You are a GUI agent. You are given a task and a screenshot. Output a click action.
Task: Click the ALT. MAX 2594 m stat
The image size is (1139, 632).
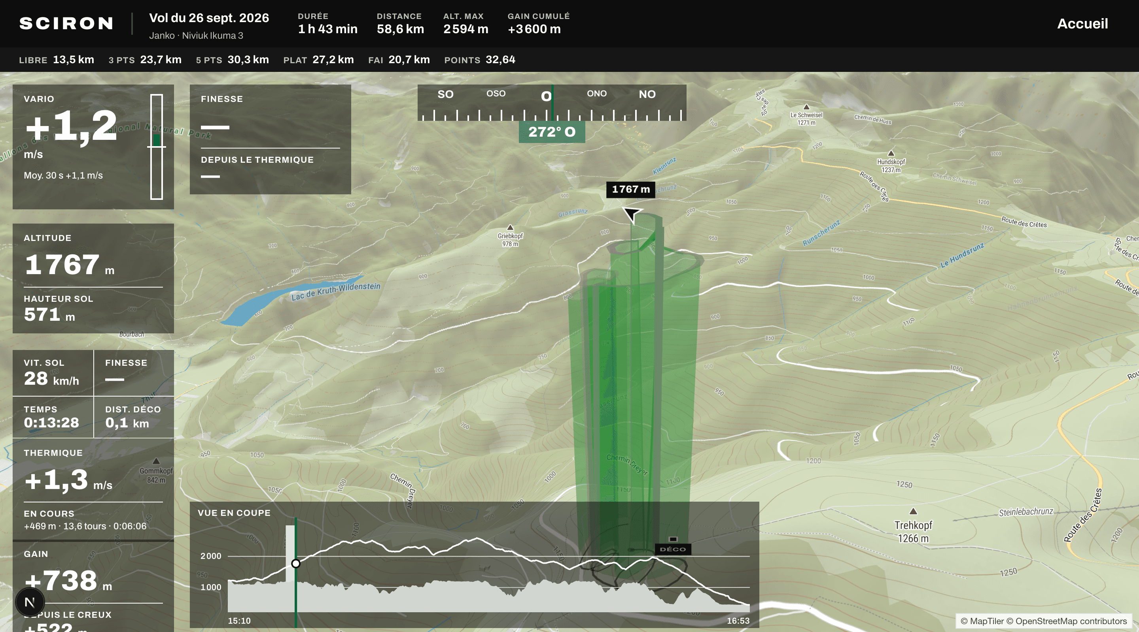[465, 24]
